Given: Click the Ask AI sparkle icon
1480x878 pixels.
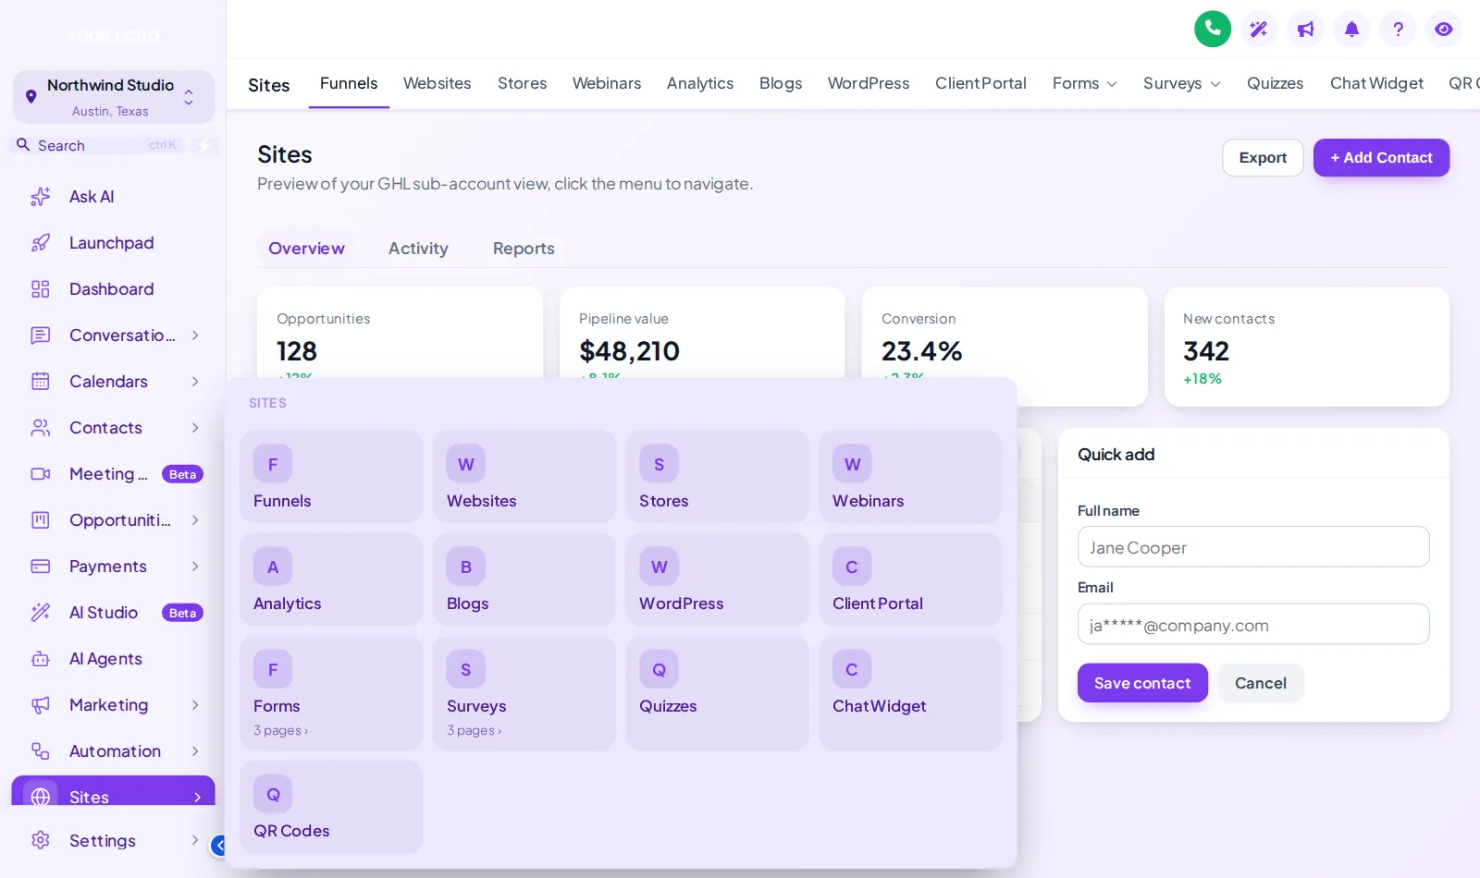Looking at the screenshot, I should coord(41,197).
